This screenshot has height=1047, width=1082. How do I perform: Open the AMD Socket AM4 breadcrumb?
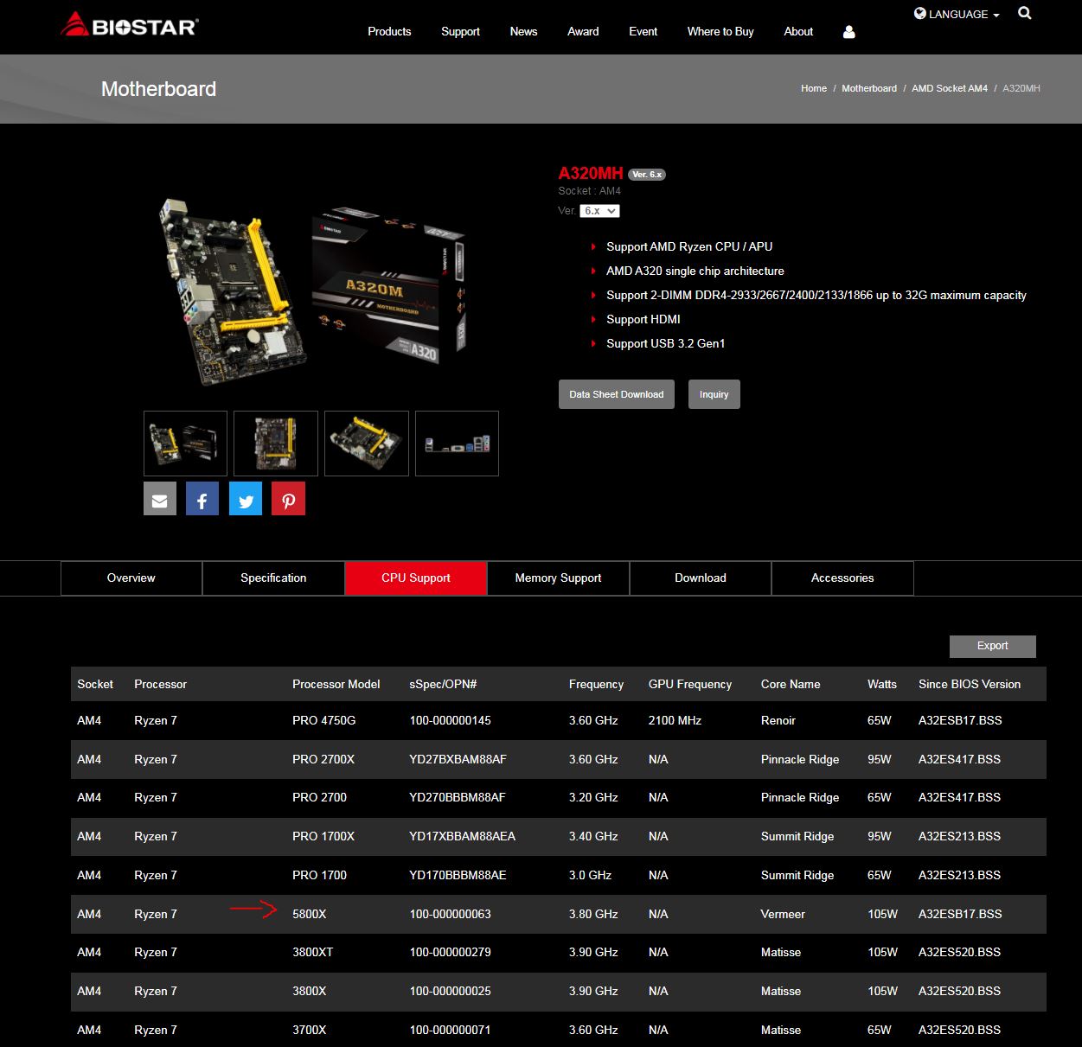[x=950, y=88]
